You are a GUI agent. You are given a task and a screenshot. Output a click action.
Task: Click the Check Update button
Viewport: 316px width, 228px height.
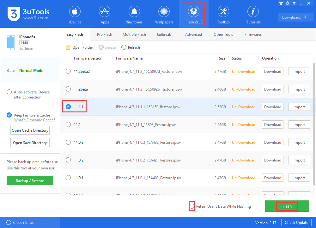point(296,223)
